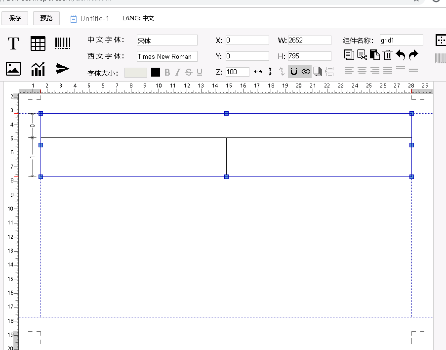
Task: Click the align text right icon
Action: (375, 70)
